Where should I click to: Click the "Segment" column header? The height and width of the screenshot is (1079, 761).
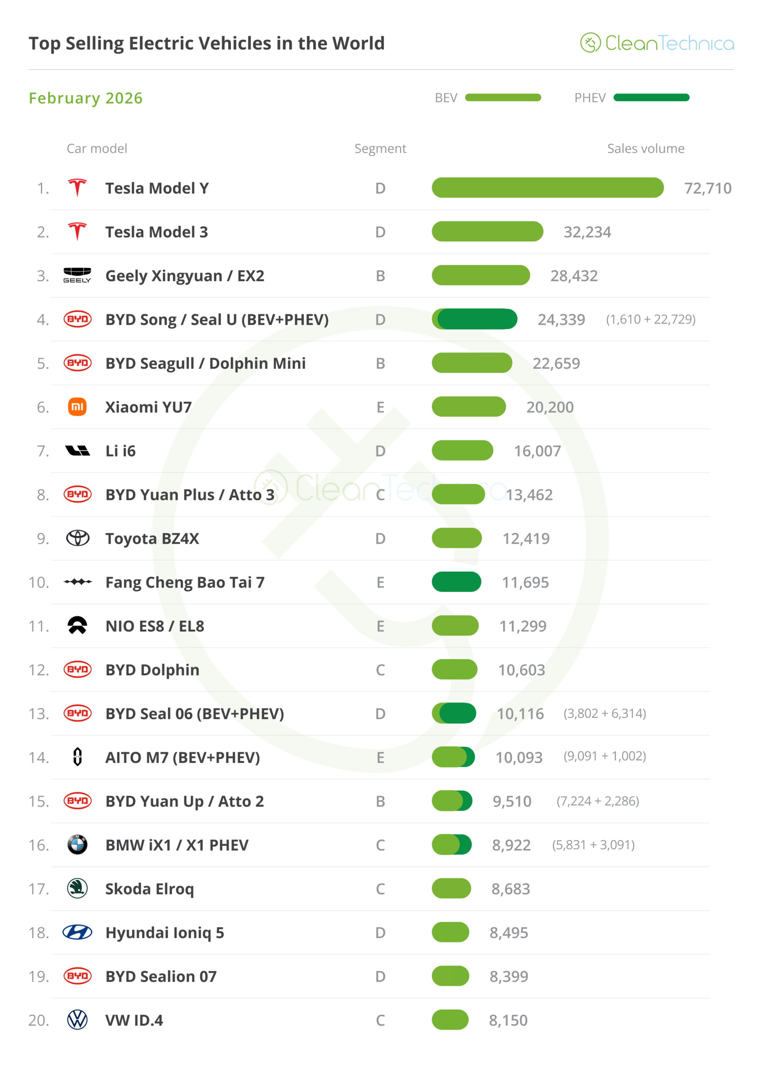(380, 148)
